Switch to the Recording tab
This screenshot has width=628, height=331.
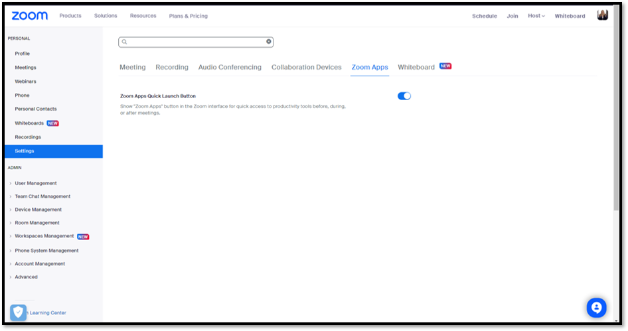[x=172, y=67]
